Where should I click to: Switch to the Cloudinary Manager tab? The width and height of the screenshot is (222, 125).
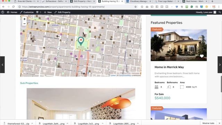tap(139, 1)
